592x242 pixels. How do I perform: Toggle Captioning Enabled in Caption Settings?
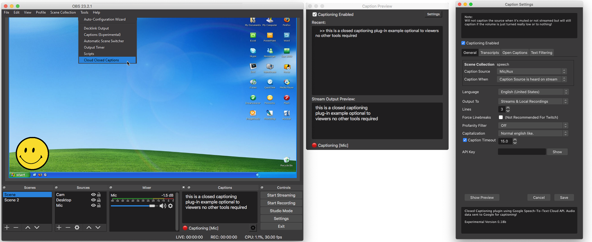(x=463, y=43)
